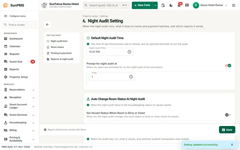Viewport: 240px width, 150px height.
Task: Click the Reception bell icon in sidebar
Action: coord(6,97)
